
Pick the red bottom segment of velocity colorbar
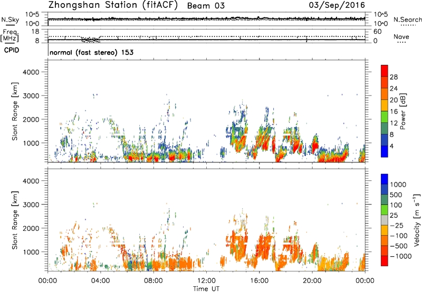385,261
